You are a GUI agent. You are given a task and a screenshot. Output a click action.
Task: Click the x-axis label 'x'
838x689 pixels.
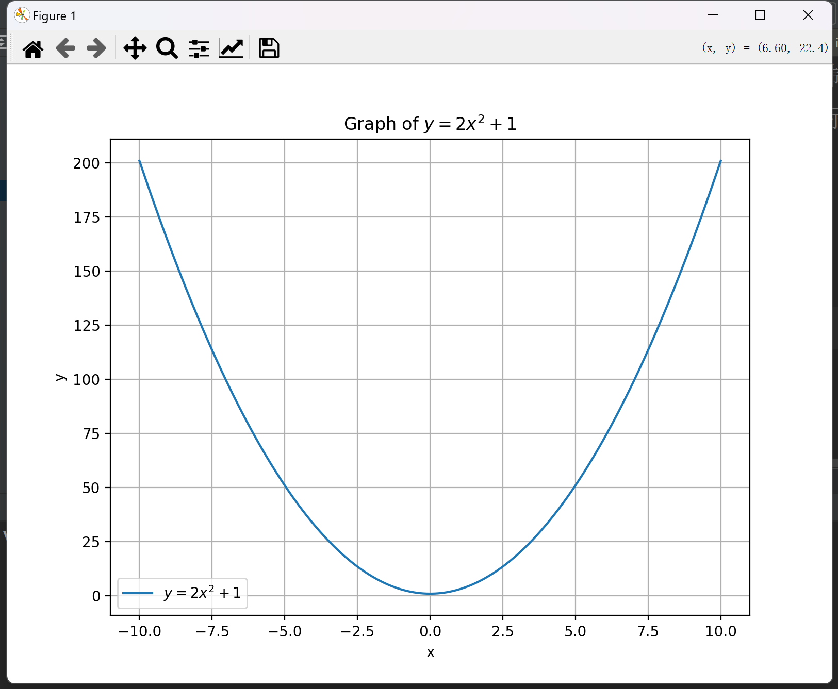431,653
